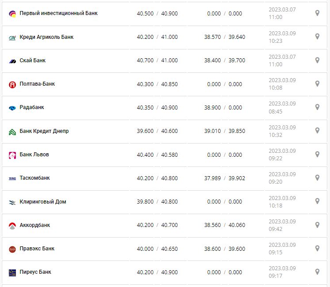Click Правэкс Банк update time 2023.03.09 09:15
This screenshot has width=330, height=287.
coord(282,249)
